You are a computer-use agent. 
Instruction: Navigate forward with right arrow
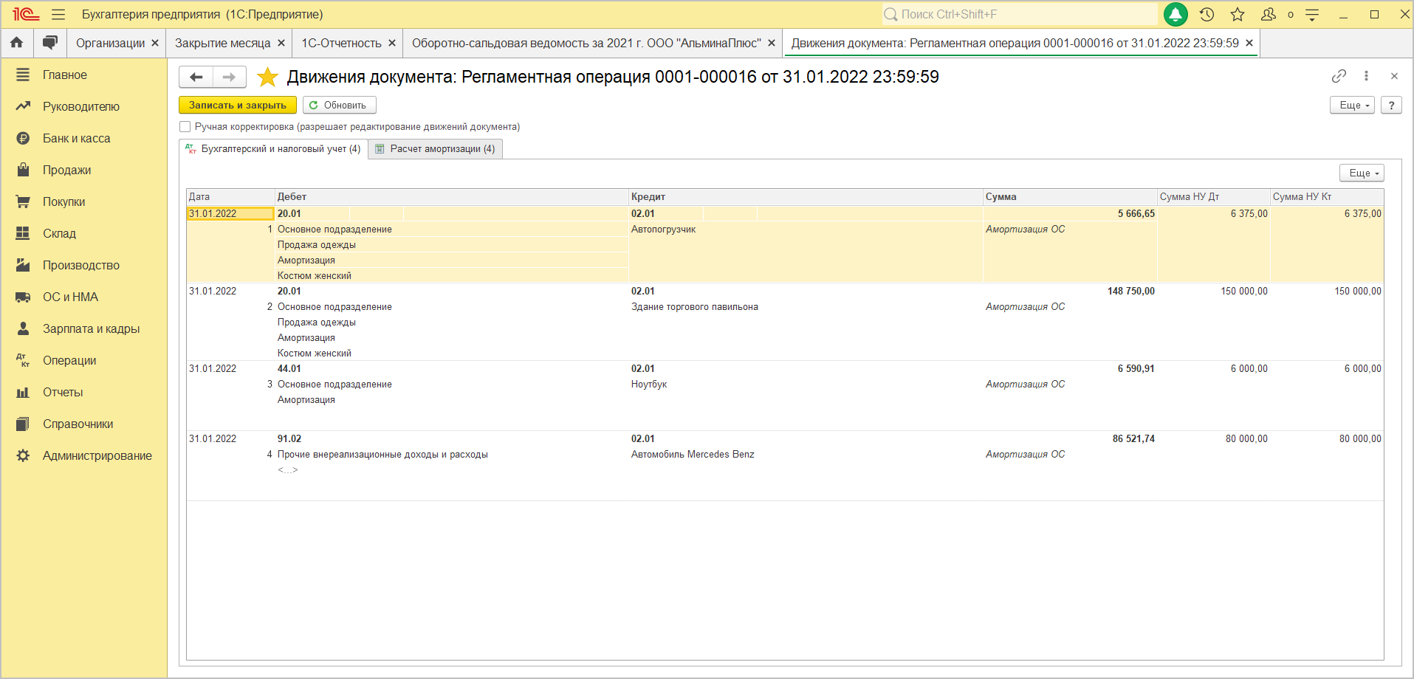pos(230,77)
